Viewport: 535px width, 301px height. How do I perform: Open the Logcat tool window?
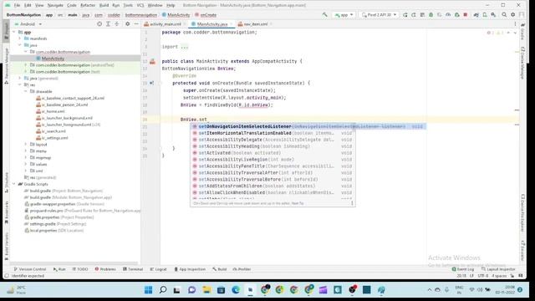(158, 269)
